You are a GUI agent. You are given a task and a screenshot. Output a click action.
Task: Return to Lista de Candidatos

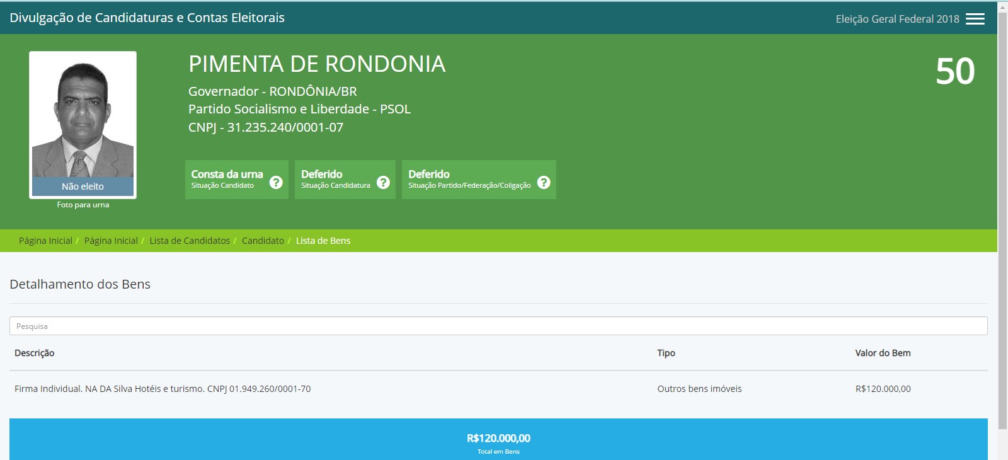[x=190, y=241]
